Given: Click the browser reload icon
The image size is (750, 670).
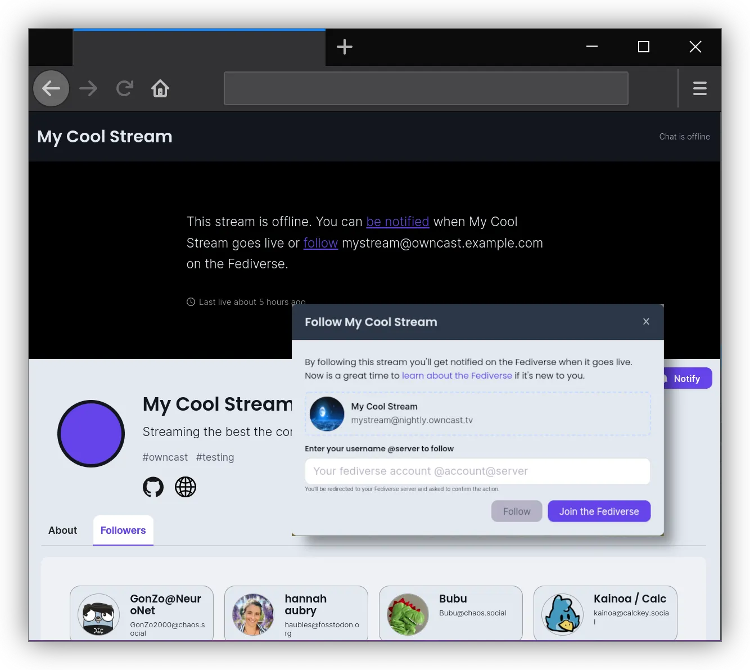Looking at the screenshot, I should pyautogui.click(x=124, y=88).
